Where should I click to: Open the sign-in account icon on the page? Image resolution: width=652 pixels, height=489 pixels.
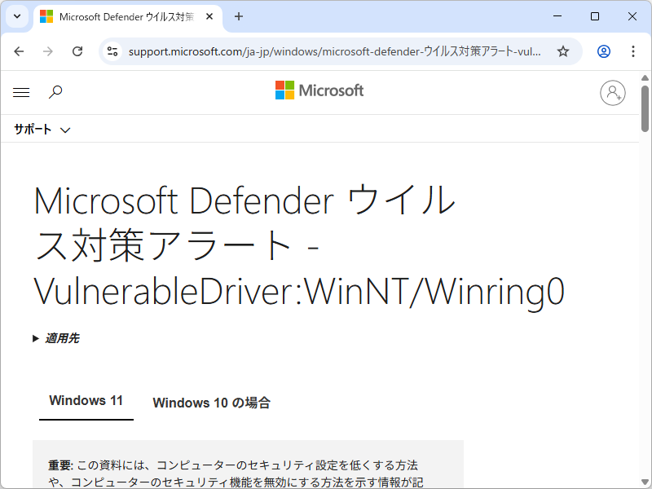click(x=613, y=93)
